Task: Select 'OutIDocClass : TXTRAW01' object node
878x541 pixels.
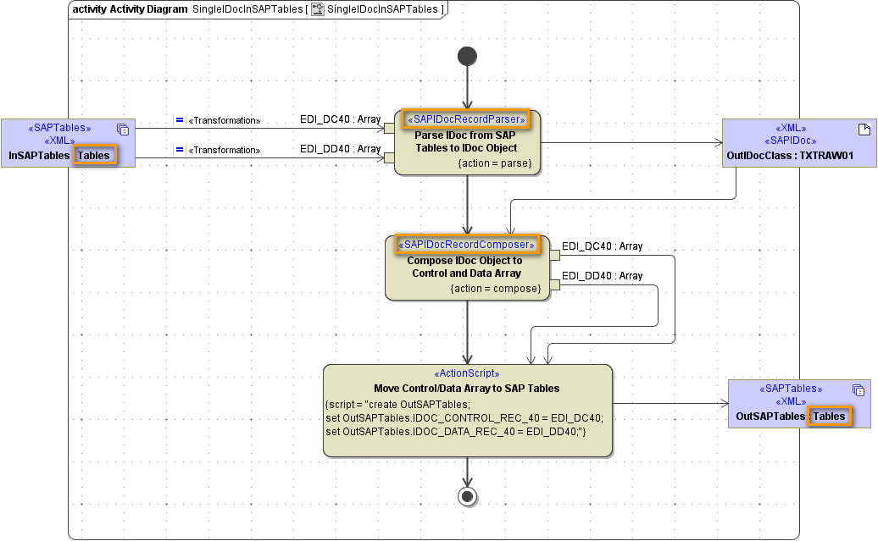Action: tap(799, 143)
